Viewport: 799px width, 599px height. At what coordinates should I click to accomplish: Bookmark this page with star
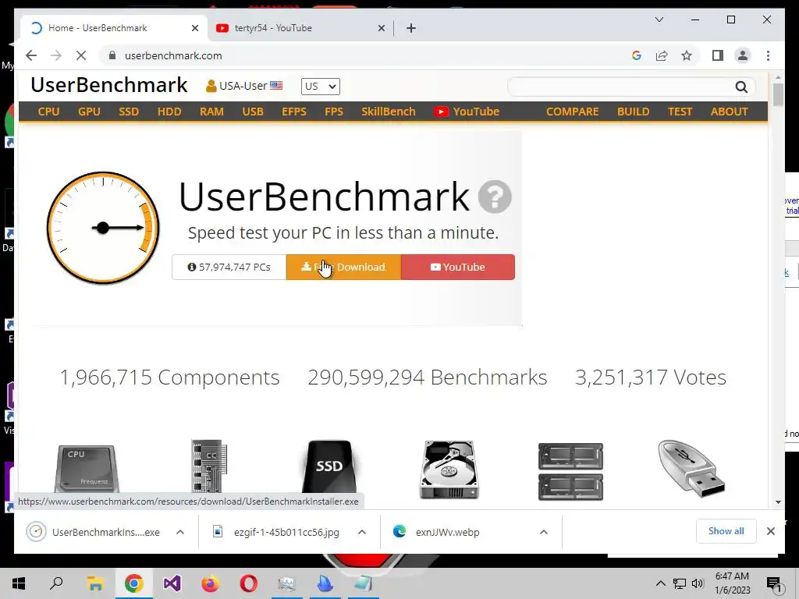[x=687, y=55]
